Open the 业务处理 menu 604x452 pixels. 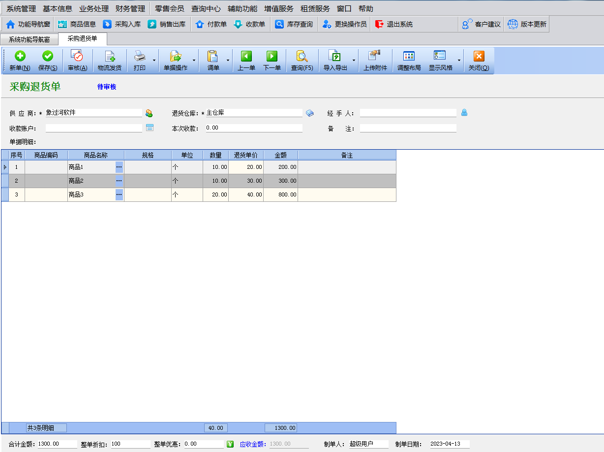point(94,9)
